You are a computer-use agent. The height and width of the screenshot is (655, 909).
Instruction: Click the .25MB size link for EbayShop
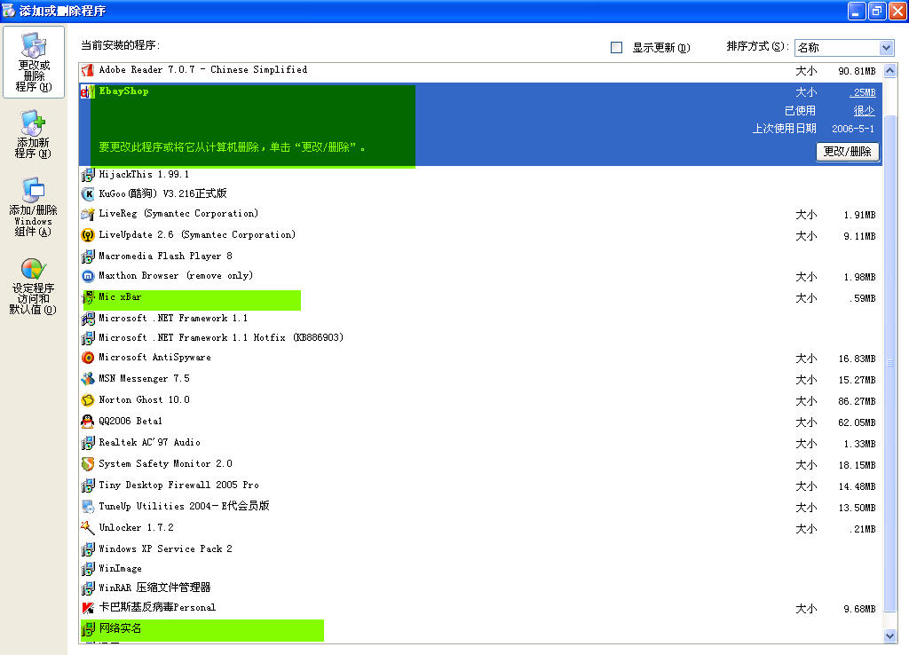(x=862, y=92)
